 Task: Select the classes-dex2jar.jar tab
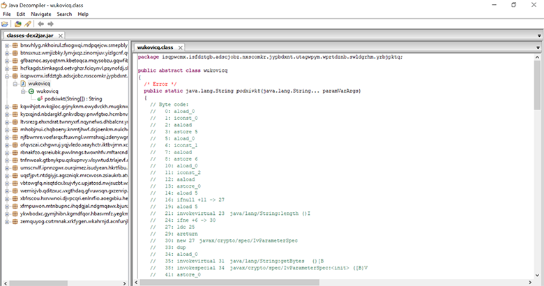[30, 36]
